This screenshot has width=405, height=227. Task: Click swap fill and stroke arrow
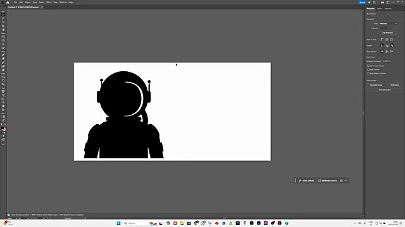point(5,125)
